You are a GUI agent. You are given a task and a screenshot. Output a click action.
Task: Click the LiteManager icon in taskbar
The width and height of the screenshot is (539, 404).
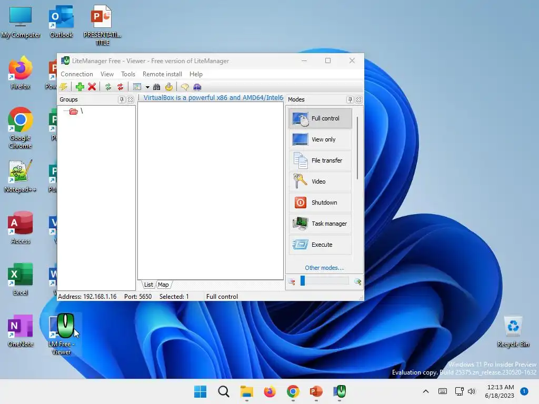340,391
